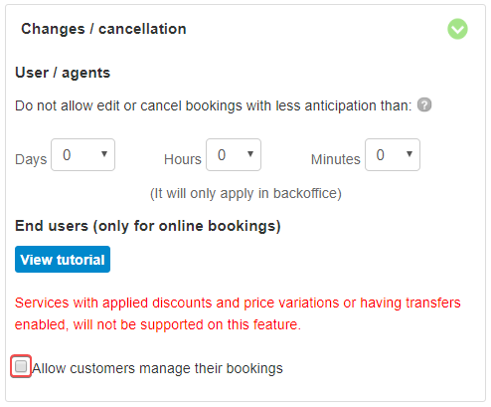
Task: Click the arrow of the Minutes select box
Action: (409, 154)
